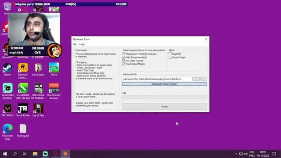Enable Widescreen Frontend Textures checkbox

click(x=124, y=54)
